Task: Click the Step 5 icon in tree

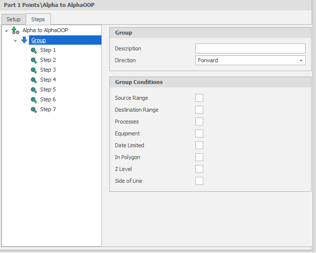Action: point(34,90)
